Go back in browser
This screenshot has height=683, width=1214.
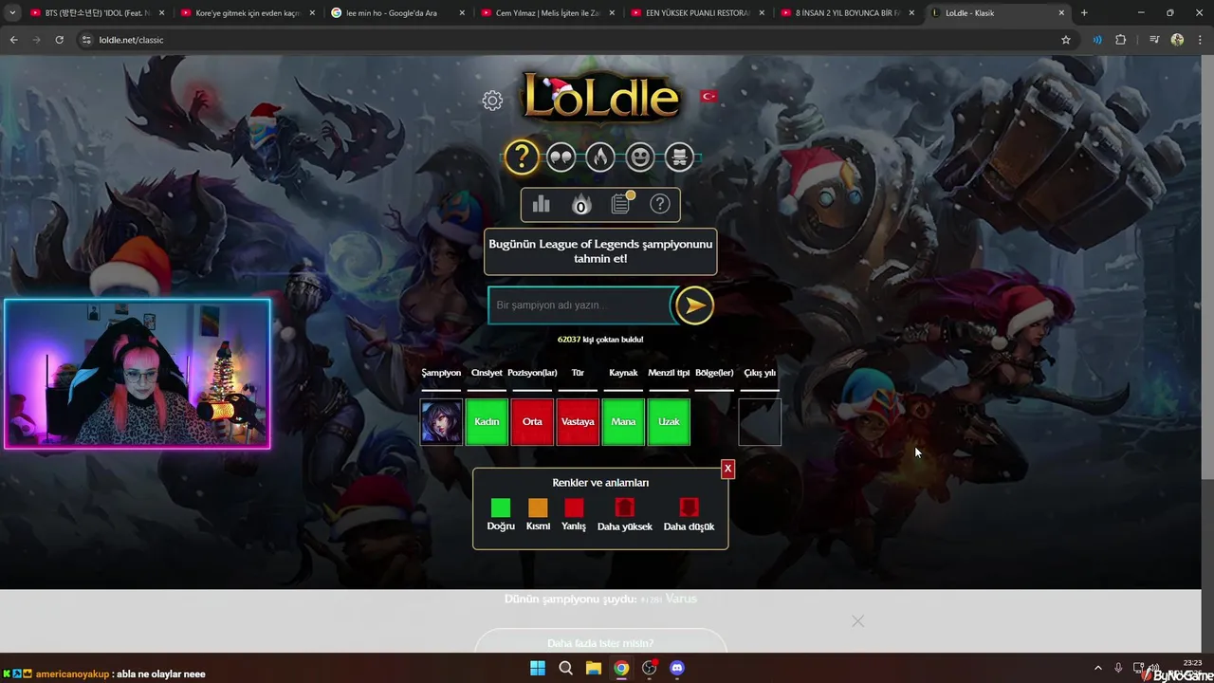click(13, 40)
